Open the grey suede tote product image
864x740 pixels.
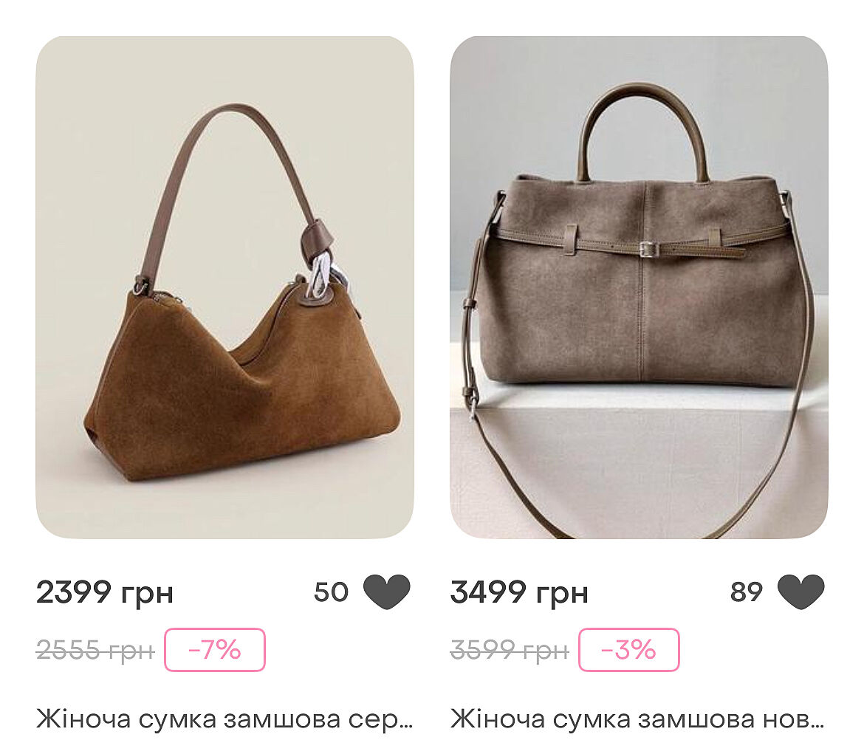click(639, 287)
